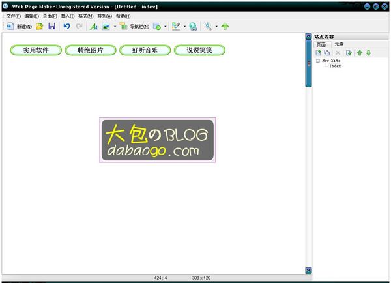
Task: Preview the page in a browser via globe icon
Action: pyautogui.click(x=193, y=26)
